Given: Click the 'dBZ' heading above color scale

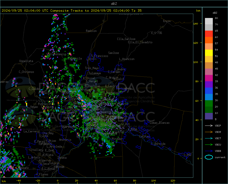Looking at the screenshot, I should click(x=215, y=13).
